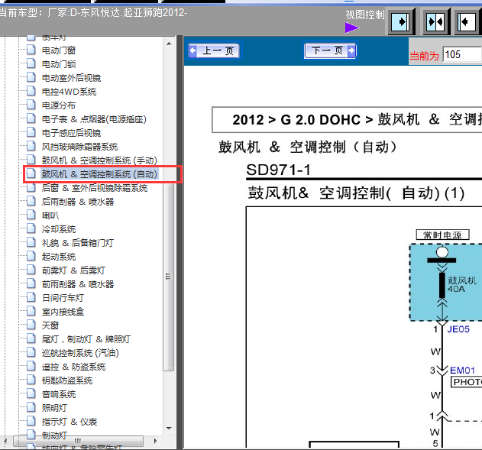The width and height of the screenshot is (482, 450).
Task: Click the tree panel scroll-down arrow
Action: (169, 428)
